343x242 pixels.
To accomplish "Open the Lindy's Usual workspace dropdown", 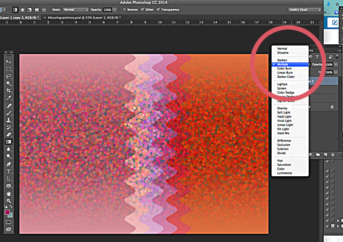I will click(x=304, y=10).
